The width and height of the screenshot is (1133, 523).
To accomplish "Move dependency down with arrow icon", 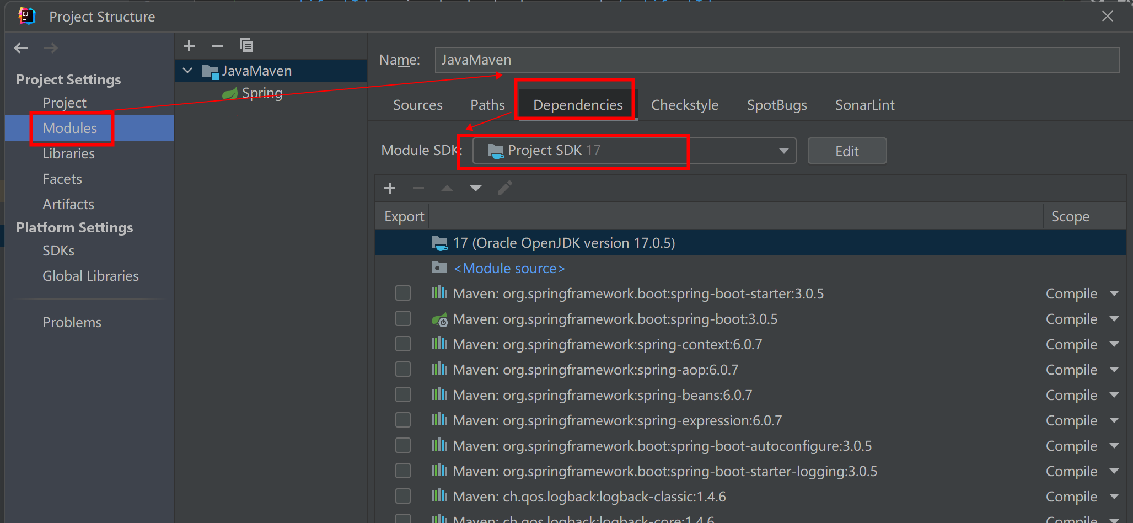I will coord(475,188).
